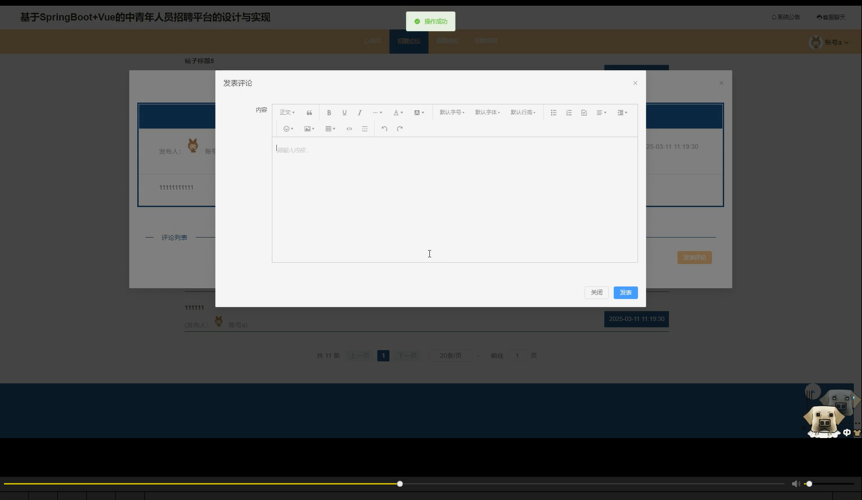Go to the 首页 nav tab
862x500 pixels.
pos(372,41)
